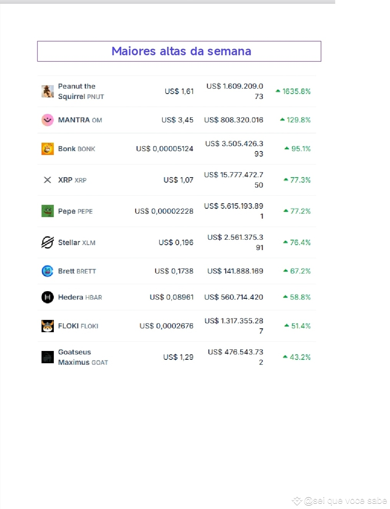Open the Goatseus Maximus GOAT name

tap(83, 357)
